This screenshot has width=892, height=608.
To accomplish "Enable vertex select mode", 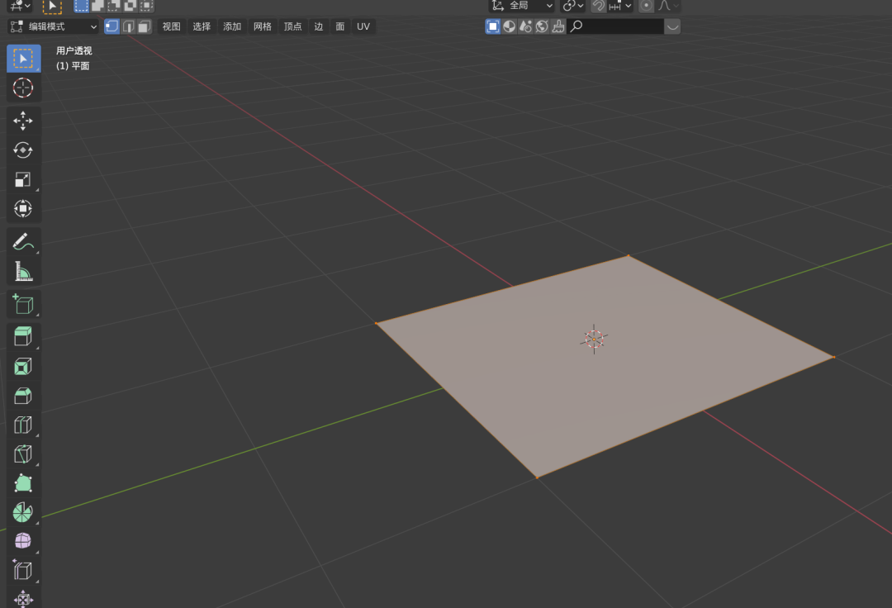I will tap(111, 26).
